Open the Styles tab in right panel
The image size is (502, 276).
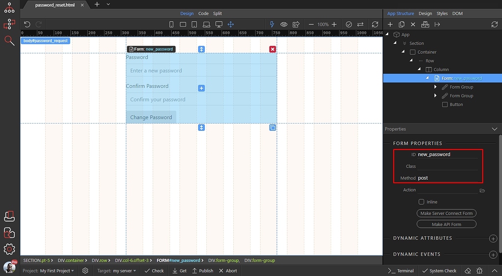point(442,14)
